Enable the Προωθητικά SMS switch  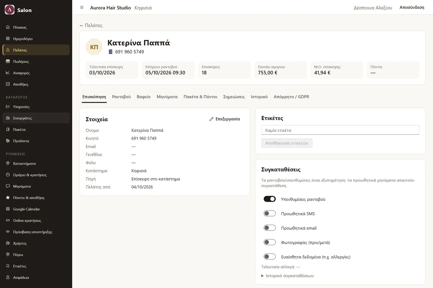click(270, 214)
